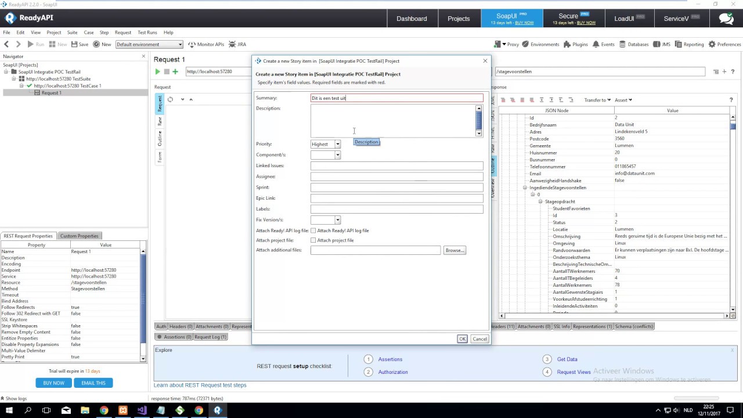Enable Attach project file checkbox

[x=313, y=240]
